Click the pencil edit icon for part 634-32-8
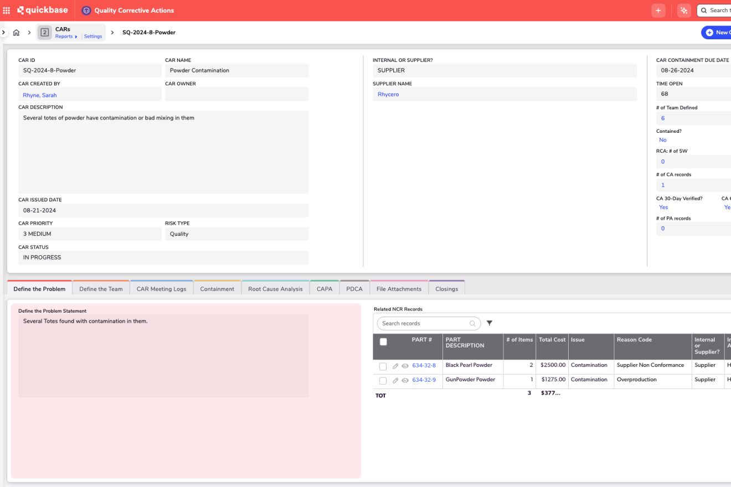 tap(395, 366)
